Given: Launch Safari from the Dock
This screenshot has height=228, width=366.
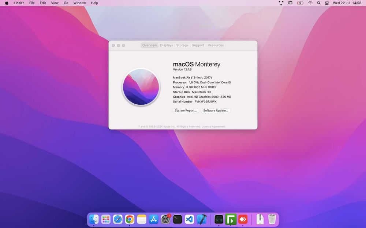Looking at the screenshot, I should [x=117, y=219].
